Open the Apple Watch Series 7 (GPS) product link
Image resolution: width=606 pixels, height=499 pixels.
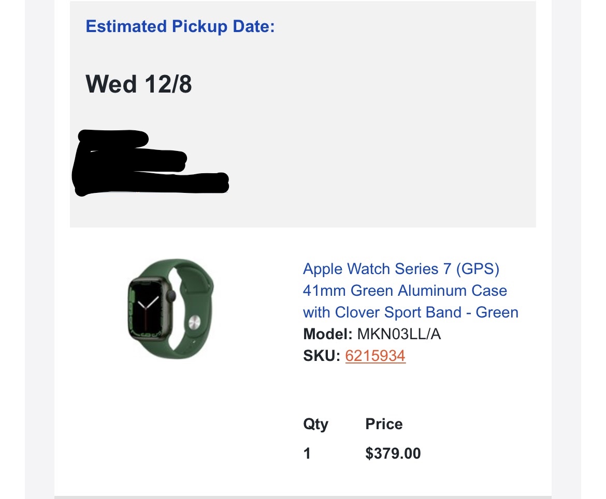[400, 269]
